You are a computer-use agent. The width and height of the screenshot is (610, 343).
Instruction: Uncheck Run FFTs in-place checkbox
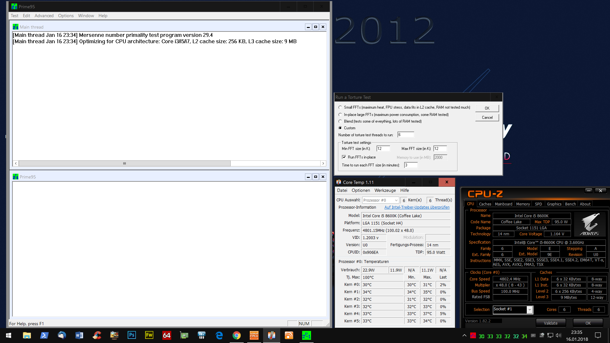[344, 157]
